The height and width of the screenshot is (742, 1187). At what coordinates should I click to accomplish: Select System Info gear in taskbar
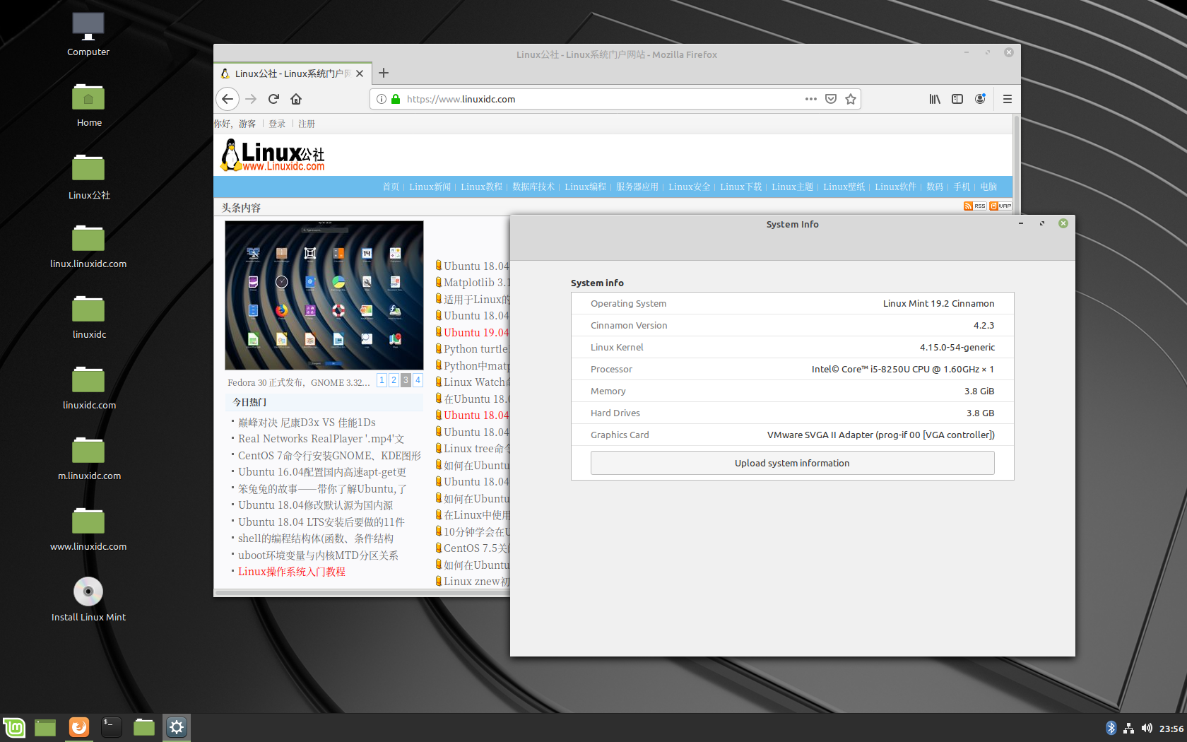[x=177, y=727]
